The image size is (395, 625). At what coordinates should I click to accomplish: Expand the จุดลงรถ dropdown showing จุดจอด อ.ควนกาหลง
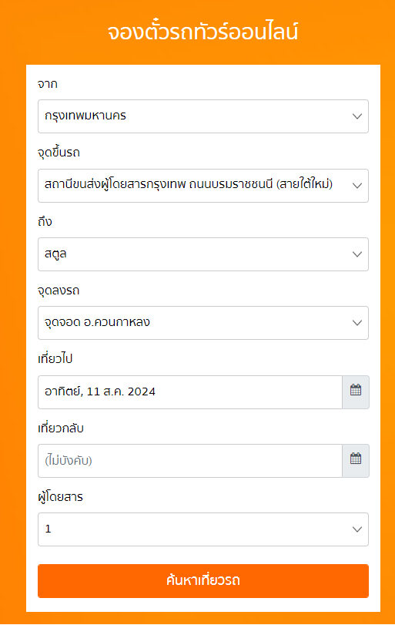[203, 323]
